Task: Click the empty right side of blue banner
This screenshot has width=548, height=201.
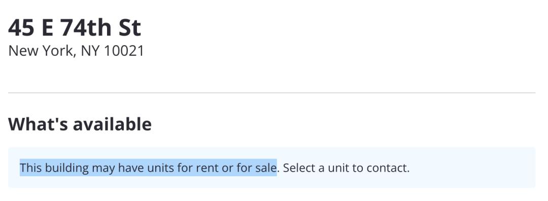Action: (472, 168)
